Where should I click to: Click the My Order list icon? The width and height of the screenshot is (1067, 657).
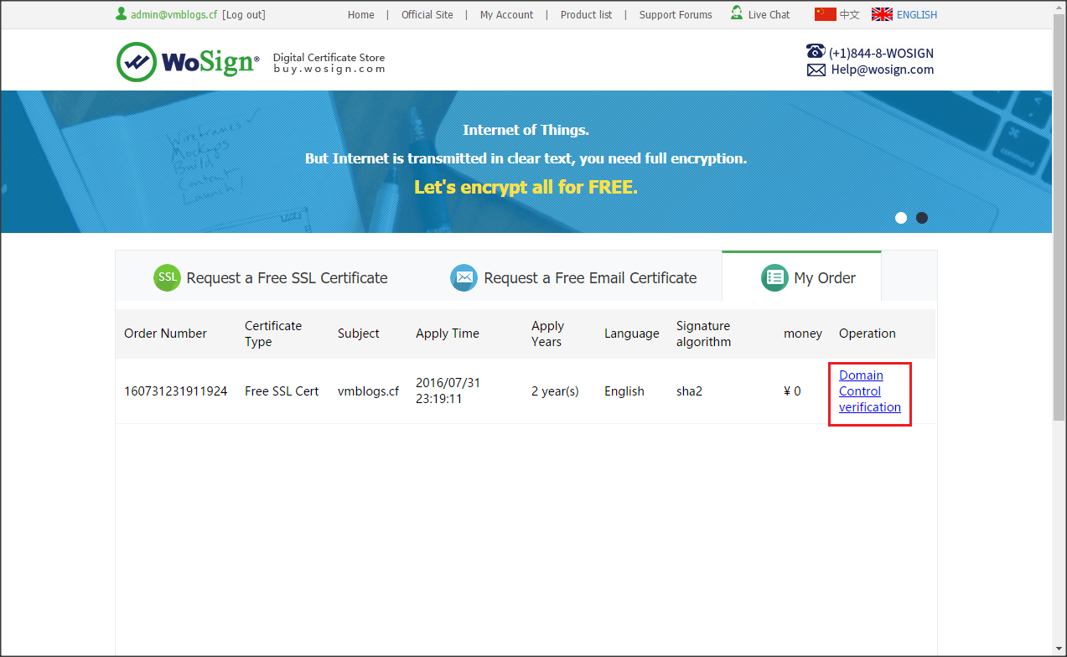(x=774, y=278)
